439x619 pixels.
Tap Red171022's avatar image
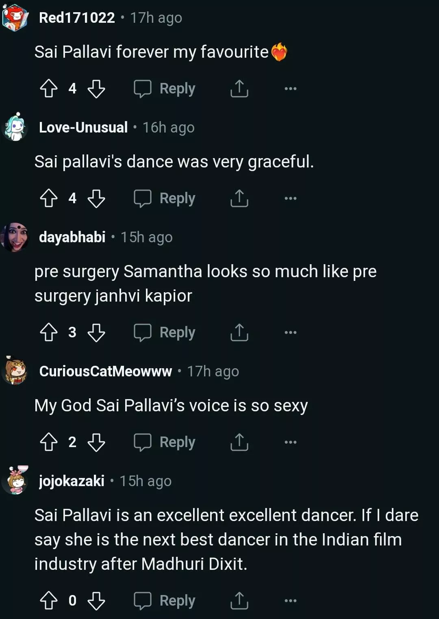click(15, 18)
